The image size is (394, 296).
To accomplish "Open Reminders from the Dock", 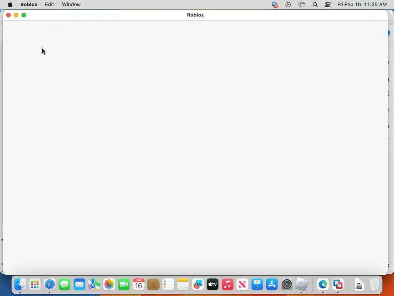I will tap(168, 285).
